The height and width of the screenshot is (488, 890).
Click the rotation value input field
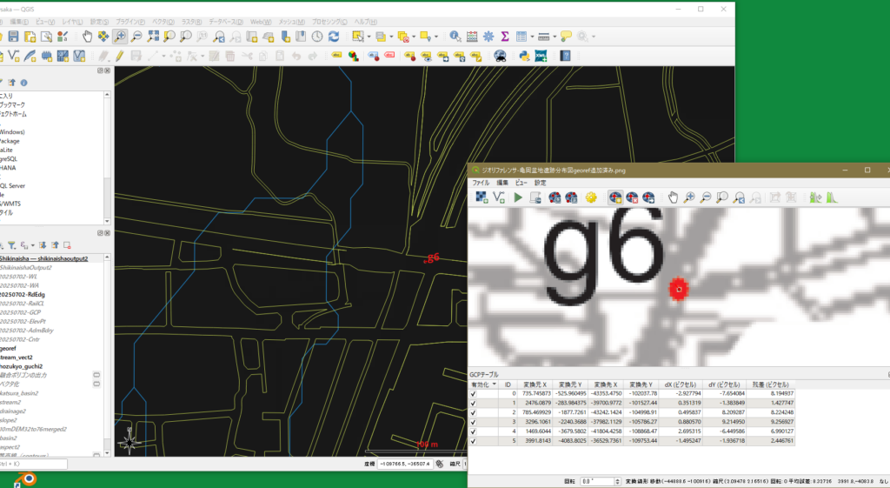[x=596, y=480]
